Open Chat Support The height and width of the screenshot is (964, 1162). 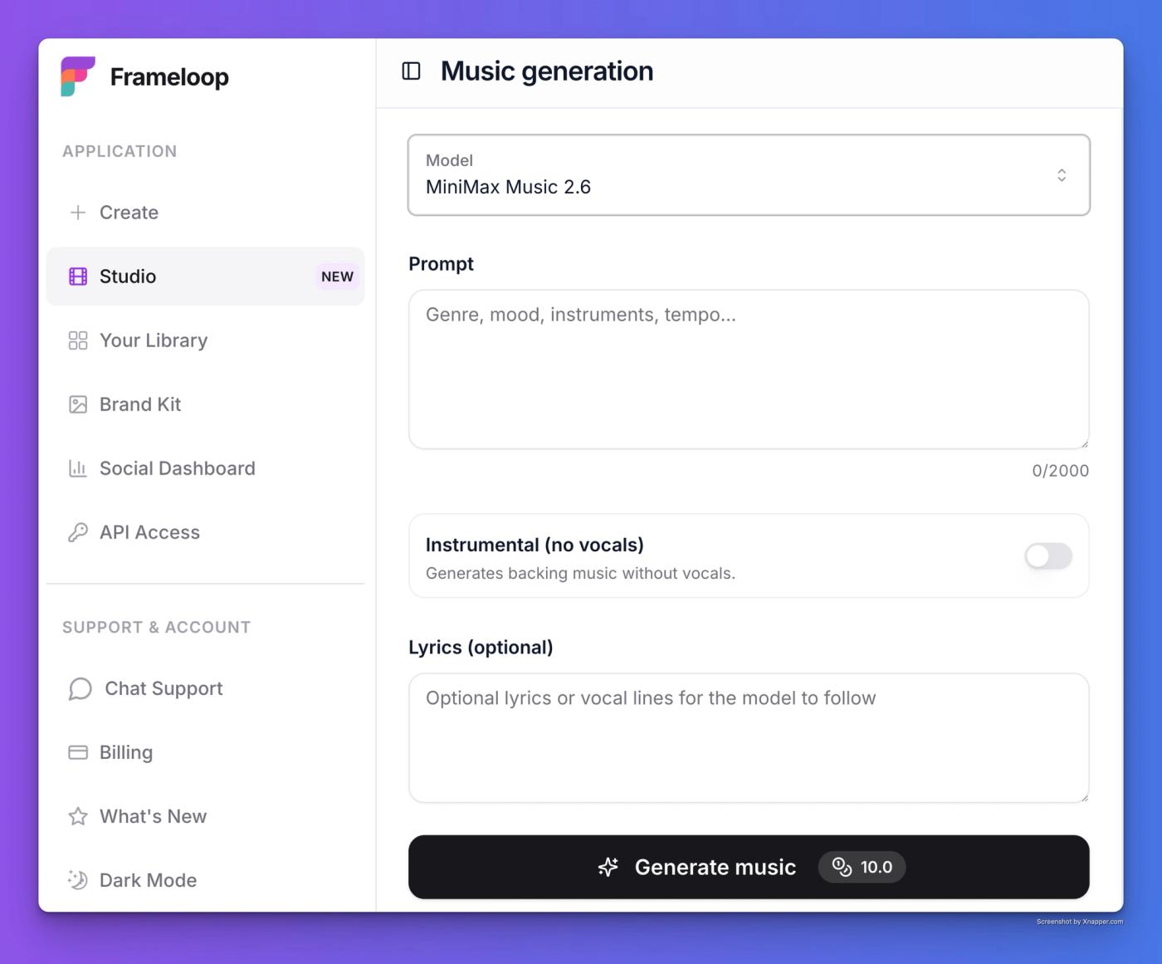tap(205, 688)
